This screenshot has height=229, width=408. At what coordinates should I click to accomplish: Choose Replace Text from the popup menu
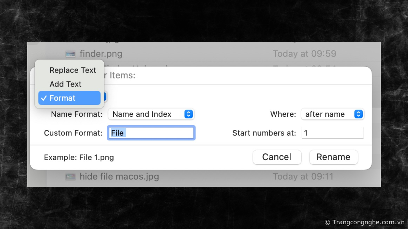(x=72, y=70)
